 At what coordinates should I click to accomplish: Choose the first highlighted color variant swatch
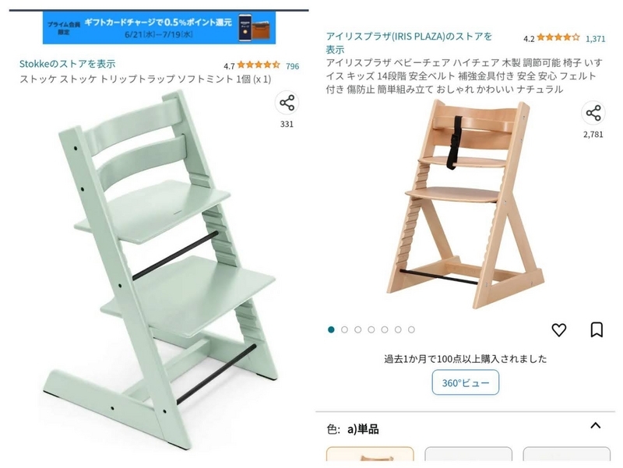(370, 454)
